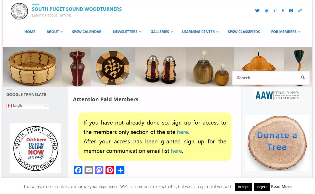The image size is (315, 194).
Task: Share post via Mastodon icon
Action: click(x=99, y=170)
